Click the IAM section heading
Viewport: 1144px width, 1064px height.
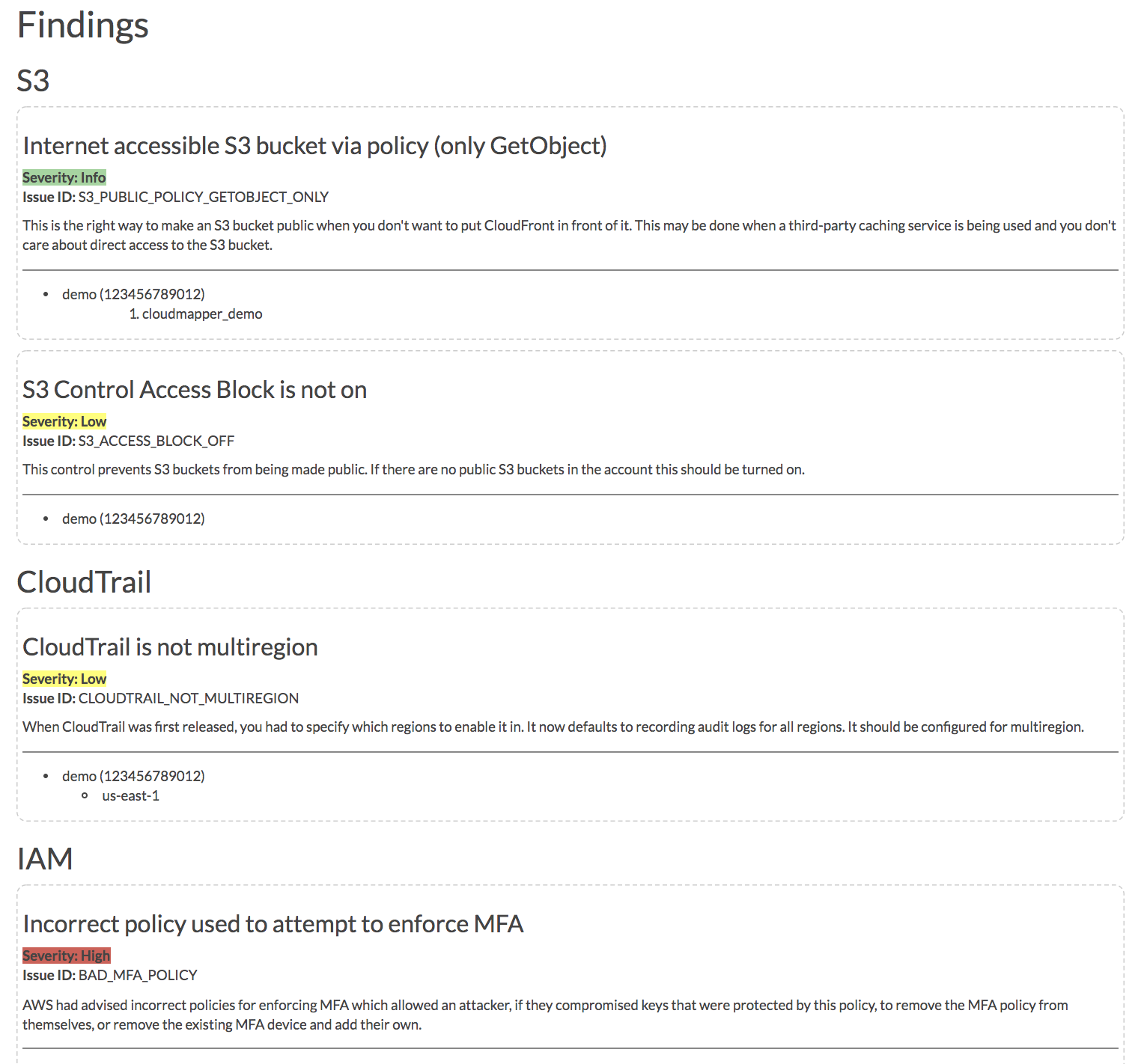tap(45, 859)
